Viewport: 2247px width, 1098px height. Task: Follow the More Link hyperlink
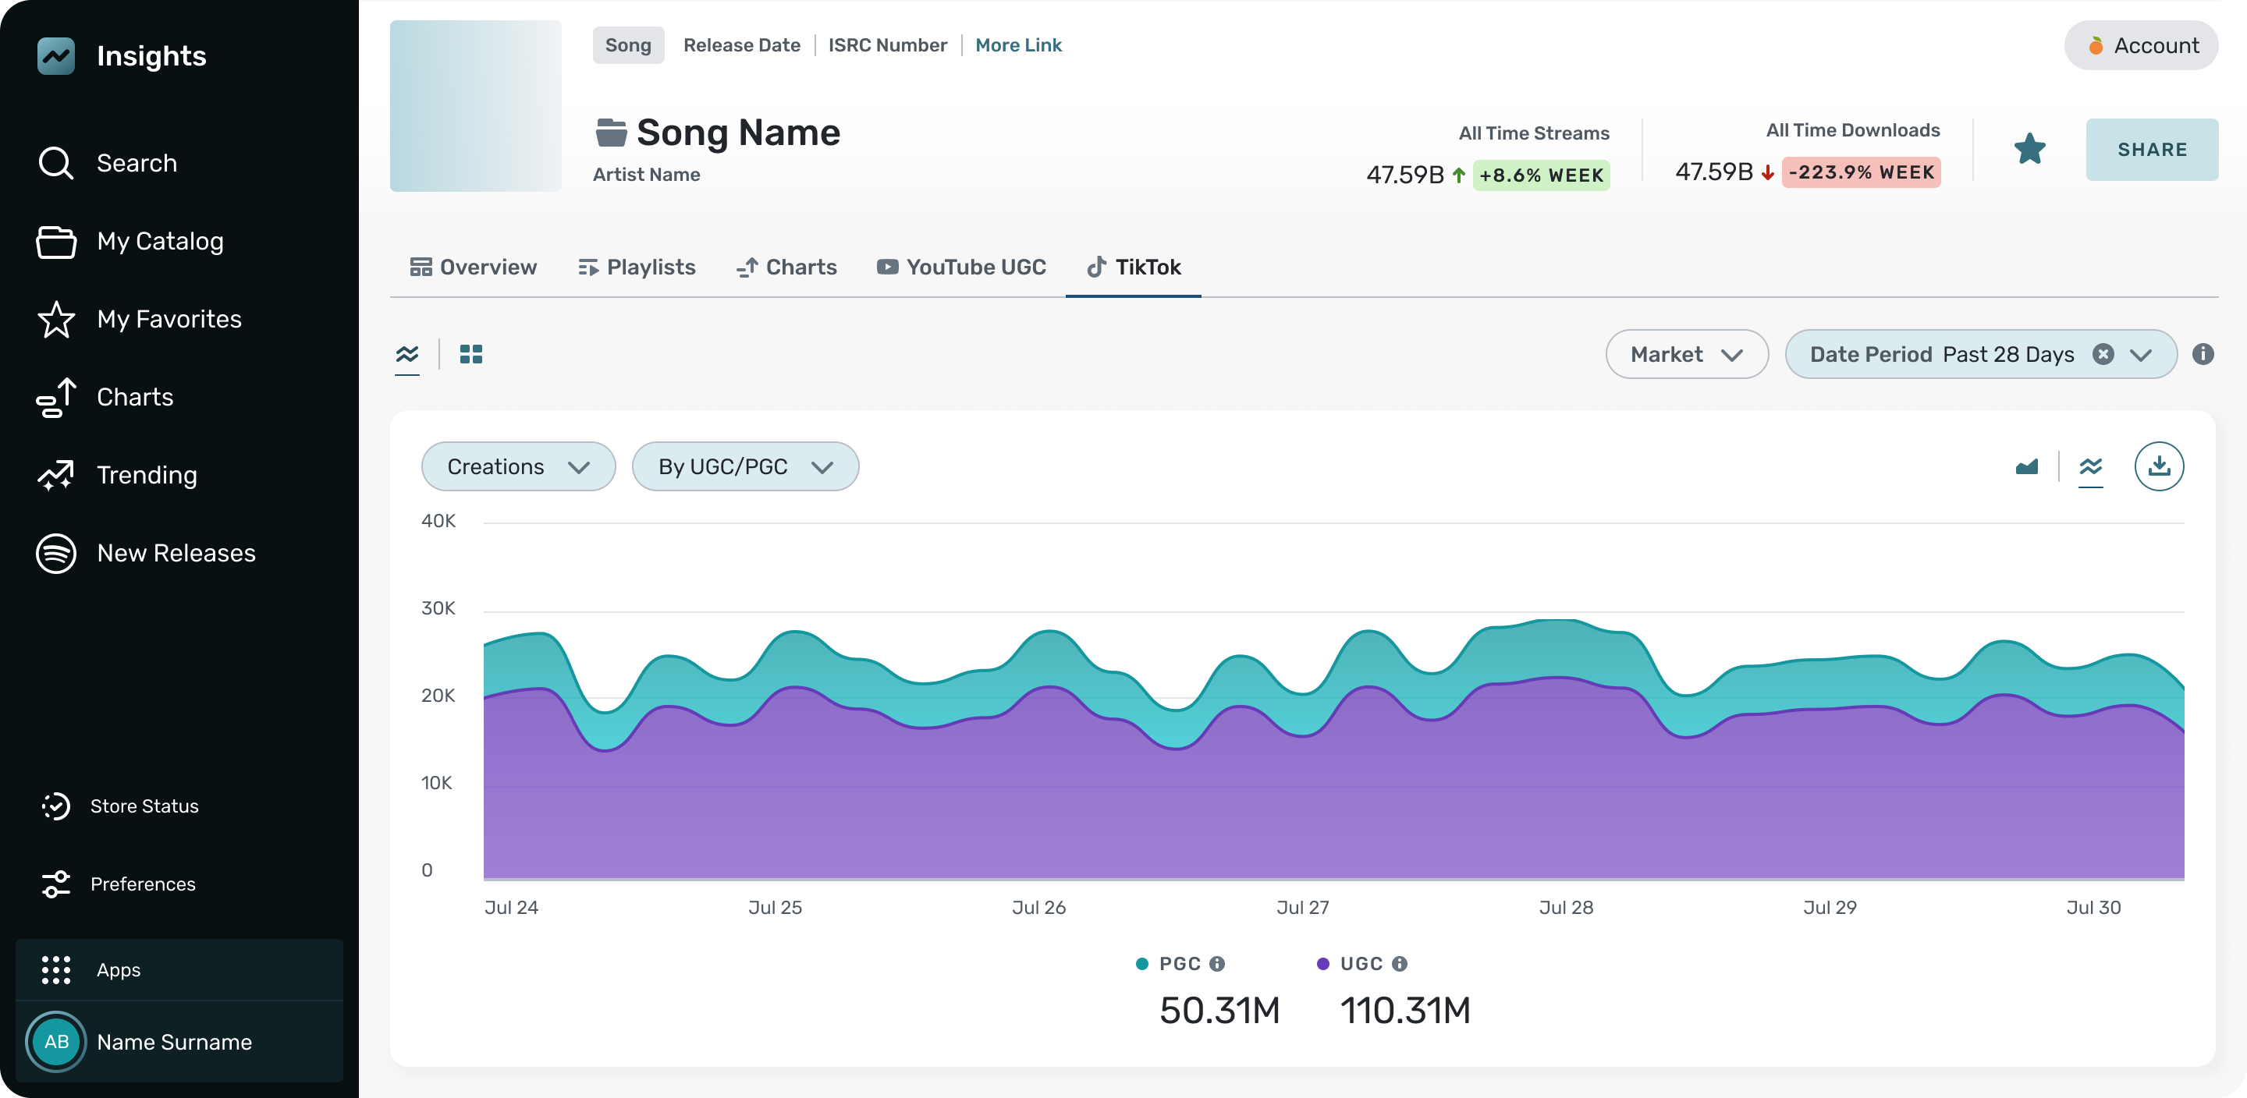tap(1018, 45)
